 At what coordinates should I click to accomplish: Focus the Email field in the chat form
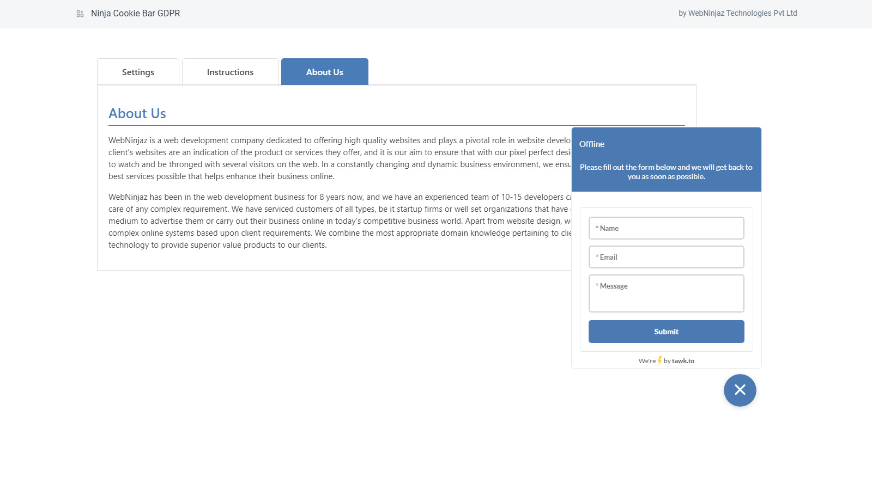pos(666,257)
